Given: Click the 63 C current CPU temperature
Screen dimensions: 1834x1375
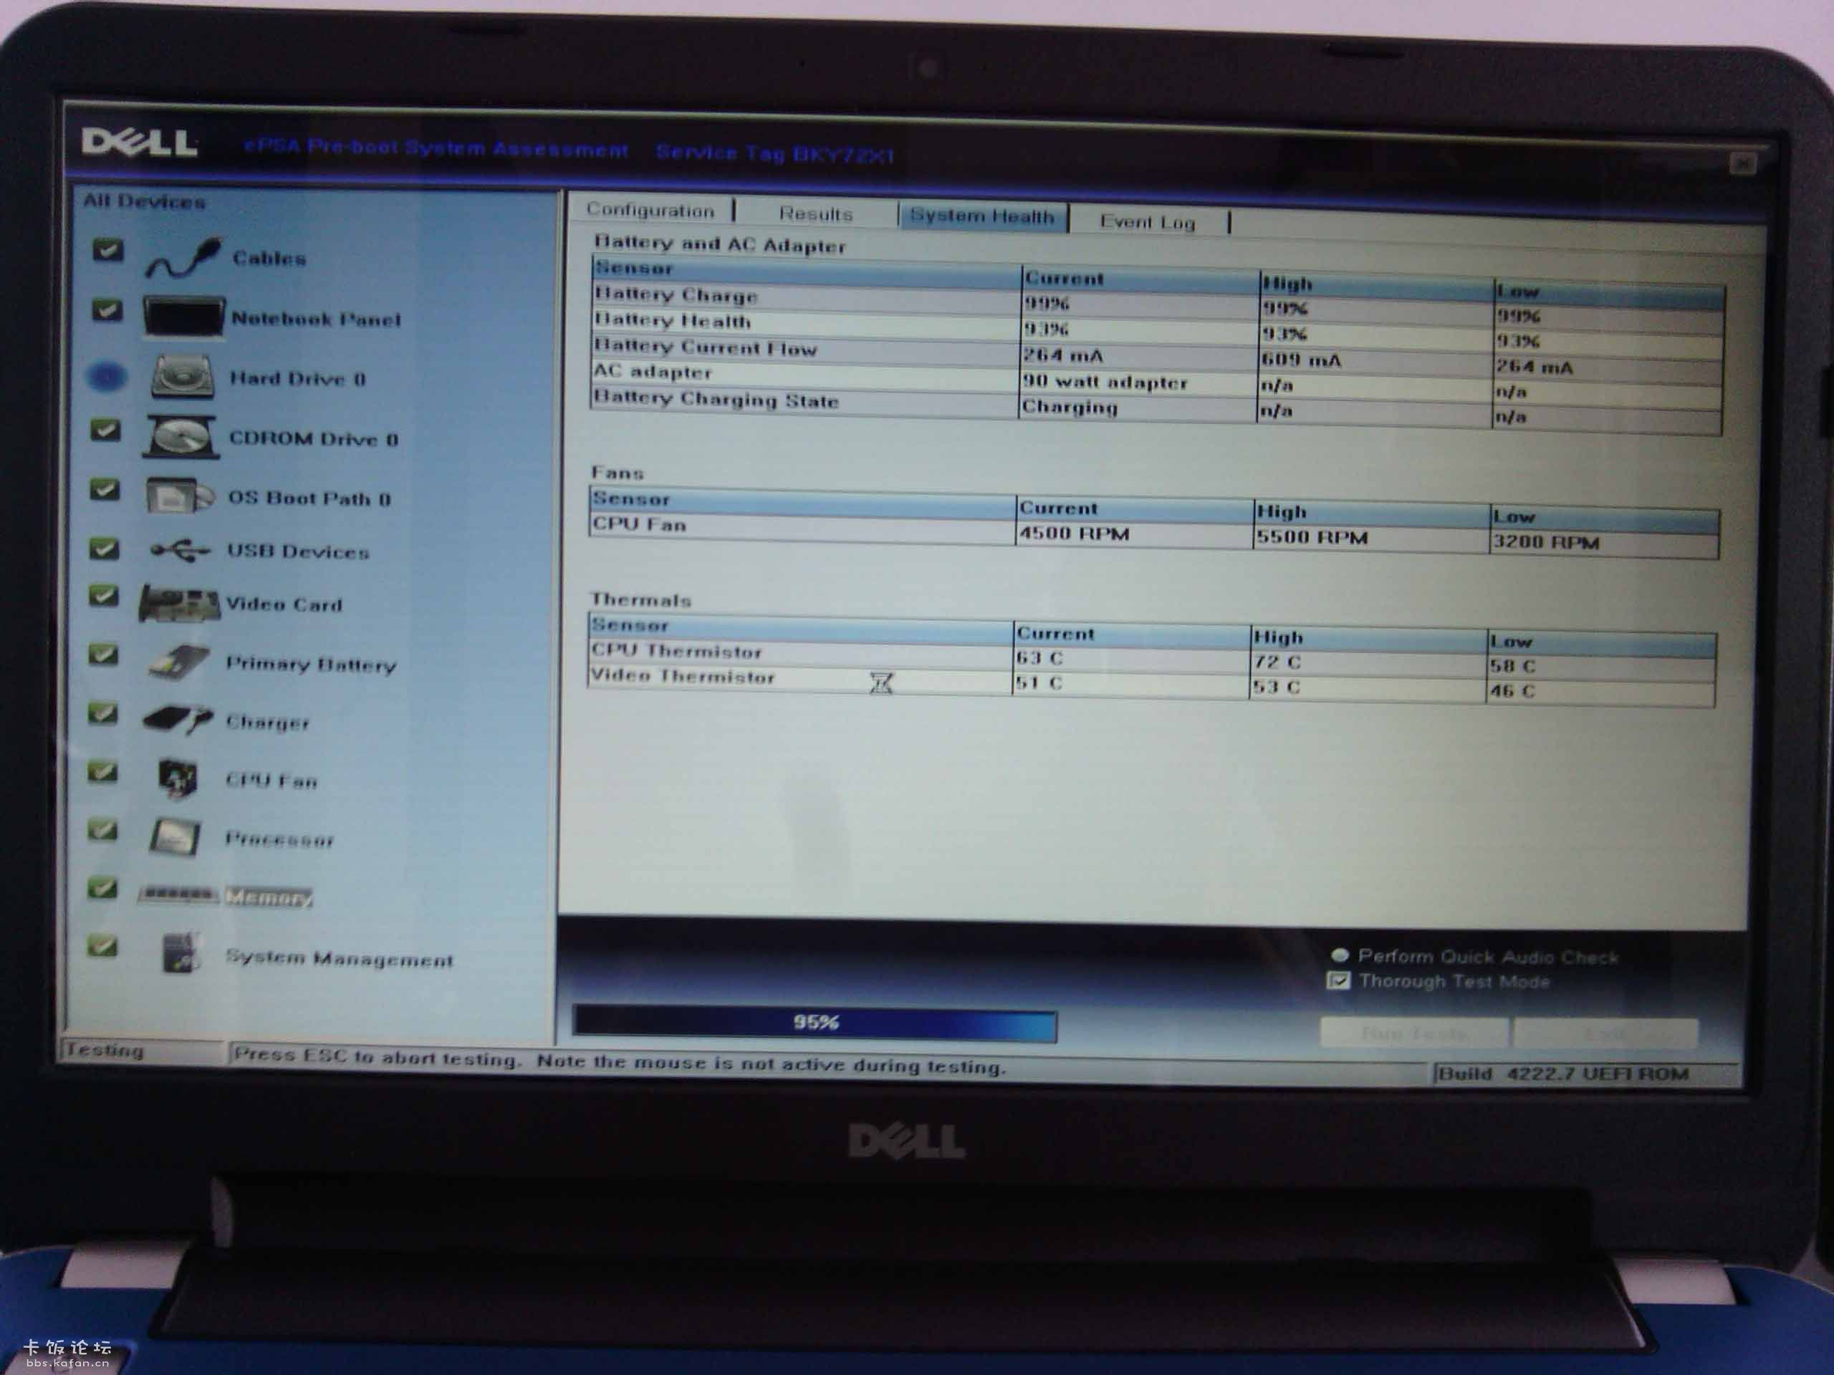Looking at the screenshot, I should tap(1040, 658).
